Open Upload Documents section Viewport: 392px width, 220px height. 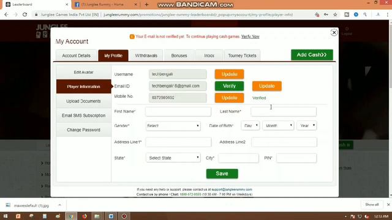(83, 101)
